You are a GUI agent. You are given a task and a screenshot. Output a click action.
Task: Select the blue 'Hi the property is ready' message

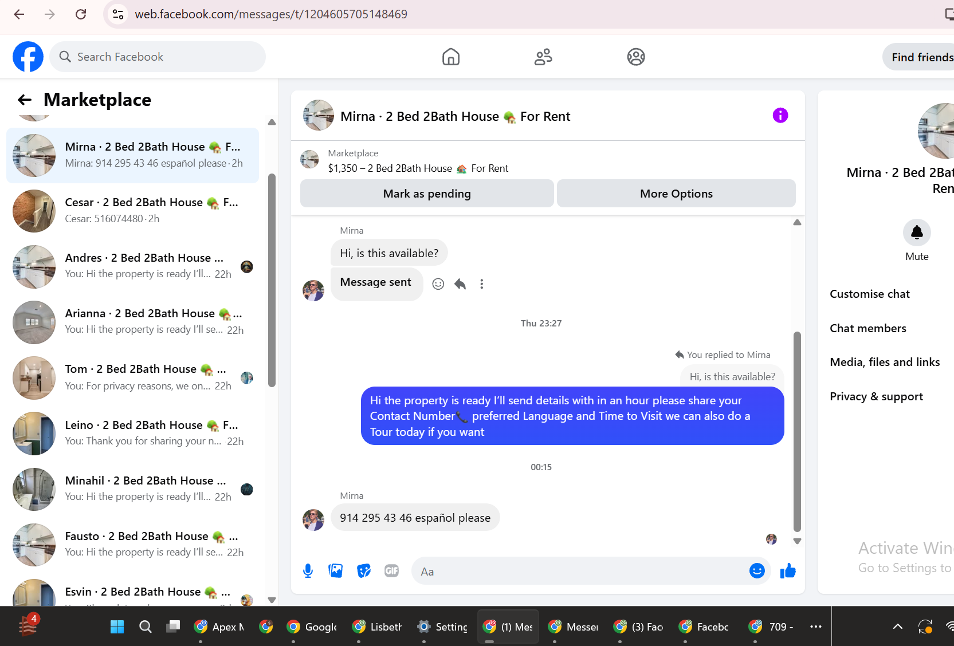[572, 416]
